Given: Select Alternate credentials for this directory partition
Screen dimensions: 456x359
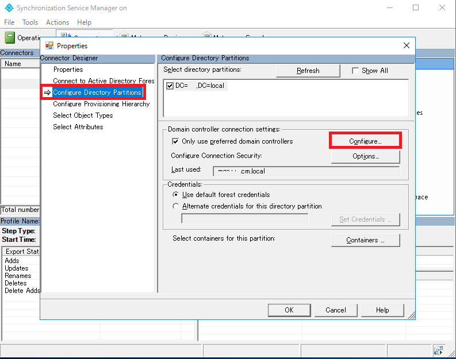Looking at the screenshot, I should pos(175,206).
